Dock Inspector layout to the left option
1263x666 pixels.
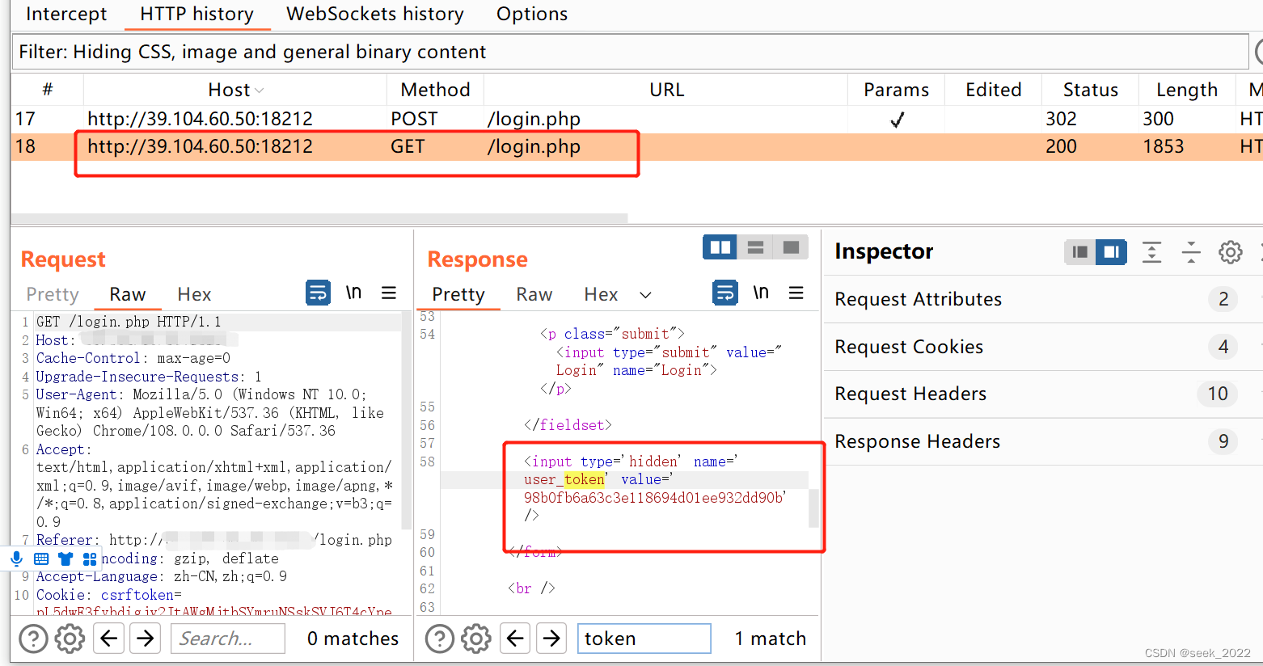[1079, 252]
